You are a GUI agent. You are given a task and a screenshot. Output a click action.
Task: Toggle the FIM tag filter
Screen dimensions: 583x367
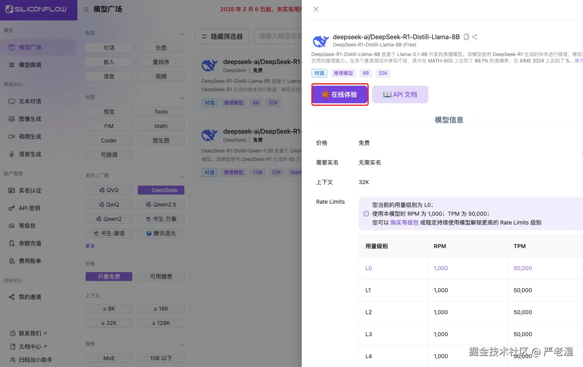[x=109, y=126]
